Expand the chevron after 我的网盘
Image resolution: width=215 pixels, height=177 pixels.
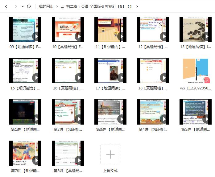57,6
